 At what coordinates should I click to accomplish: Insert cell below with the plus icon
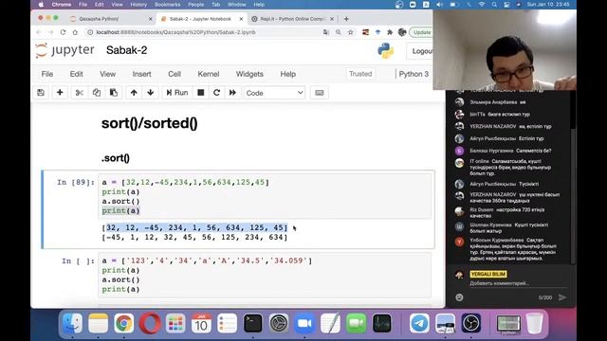(60, 93)
